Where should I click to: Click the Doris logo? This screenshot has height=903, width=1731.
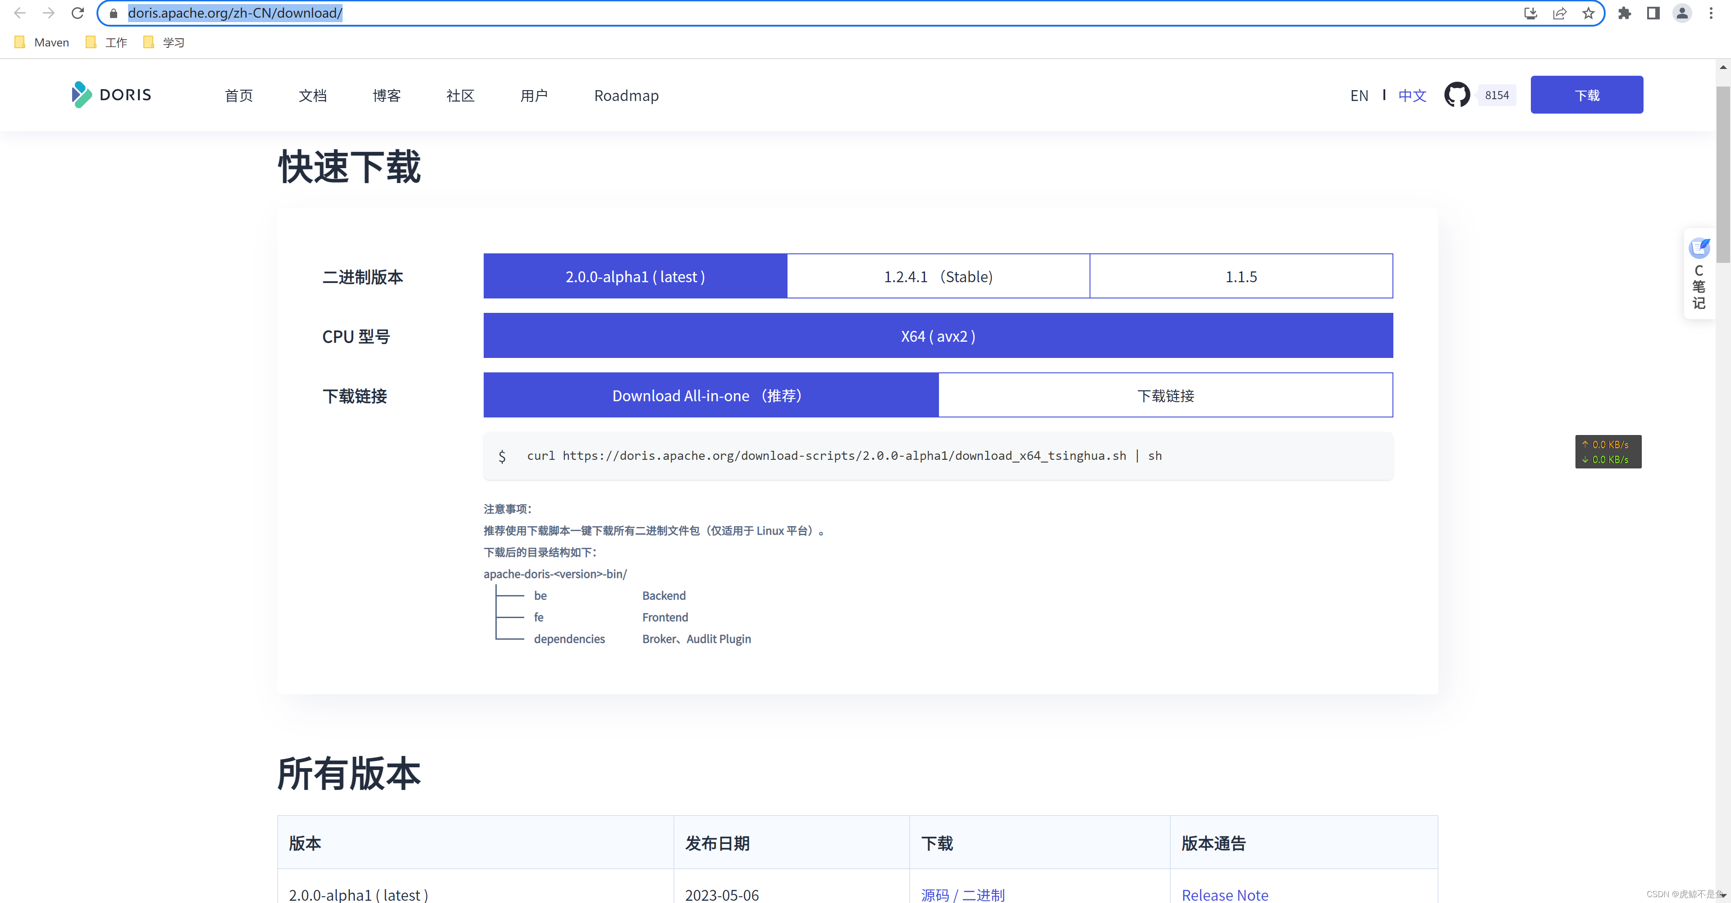click(x=111, y=95)
